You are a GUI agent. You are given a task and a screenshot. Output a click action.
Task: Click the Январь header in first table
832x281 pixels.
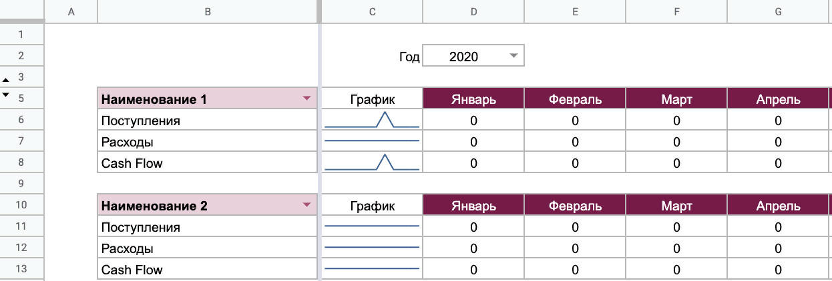(473, 99)
